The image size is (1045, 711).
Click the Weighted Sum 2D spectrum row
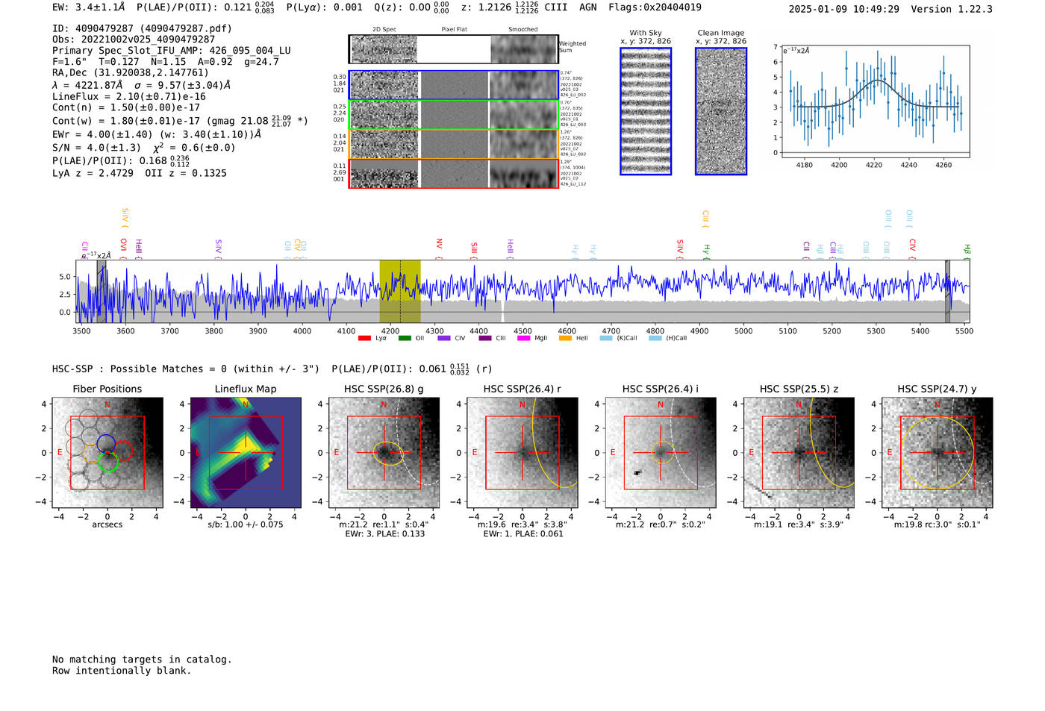click(454, 49)
